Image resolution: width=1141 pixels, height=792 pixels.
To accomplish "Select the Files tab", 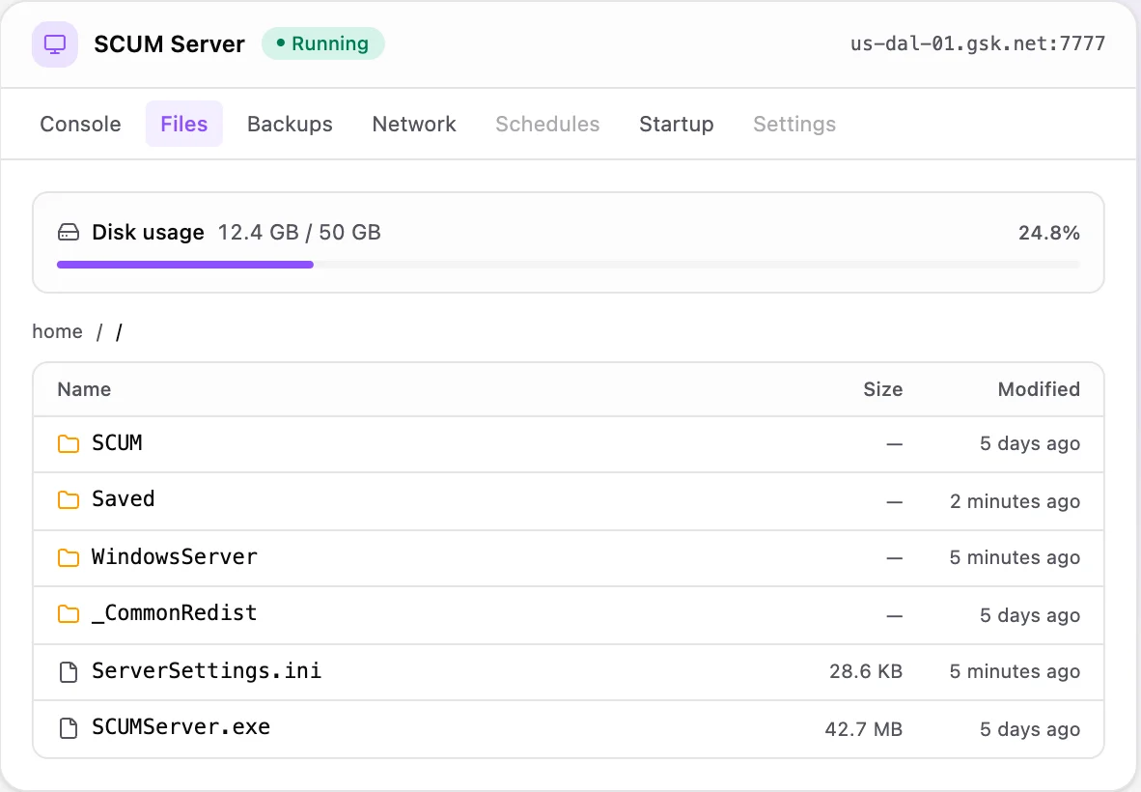I will tap(184, 124).
